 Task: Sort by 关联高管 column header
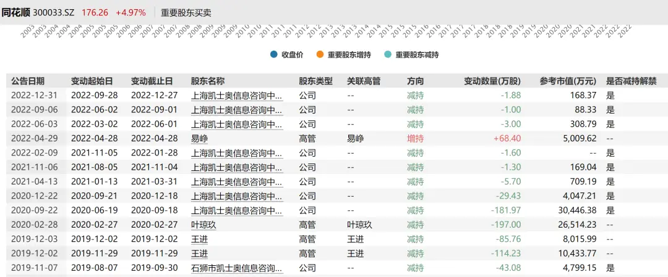[364, 81]
